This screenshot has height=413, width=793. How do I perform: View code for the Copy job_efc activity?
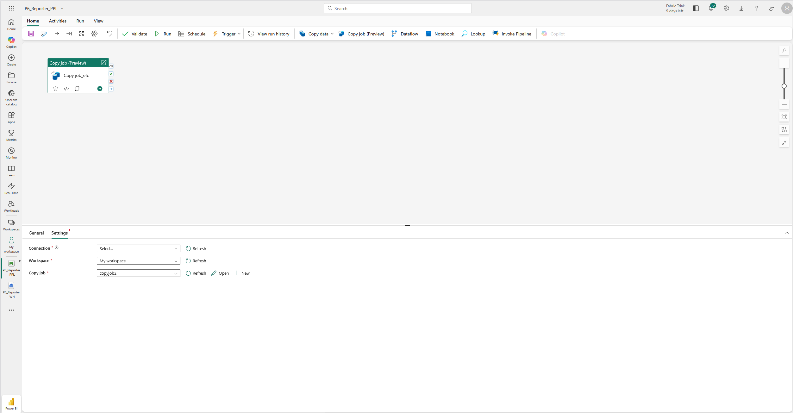66,89
